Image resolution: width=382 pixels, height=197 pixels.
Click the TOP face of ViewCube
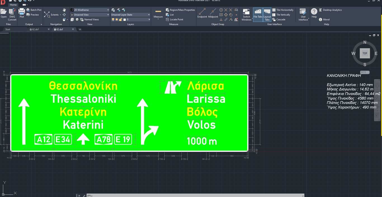365,53
